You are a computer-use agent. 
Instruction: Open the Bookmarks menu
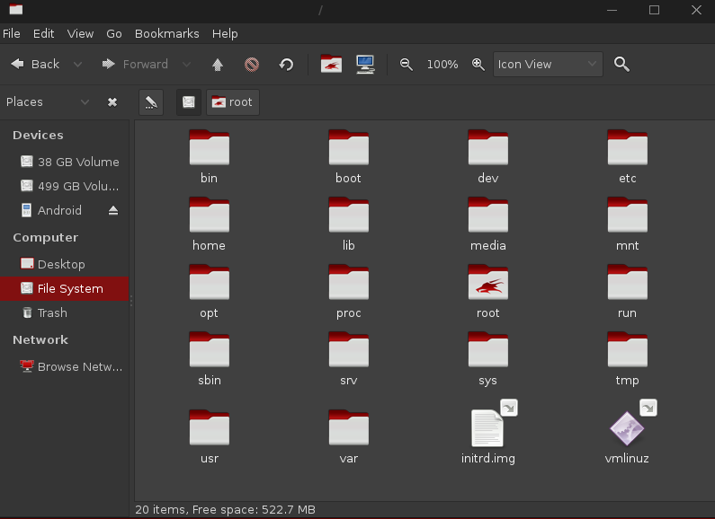tap(167, 34)
